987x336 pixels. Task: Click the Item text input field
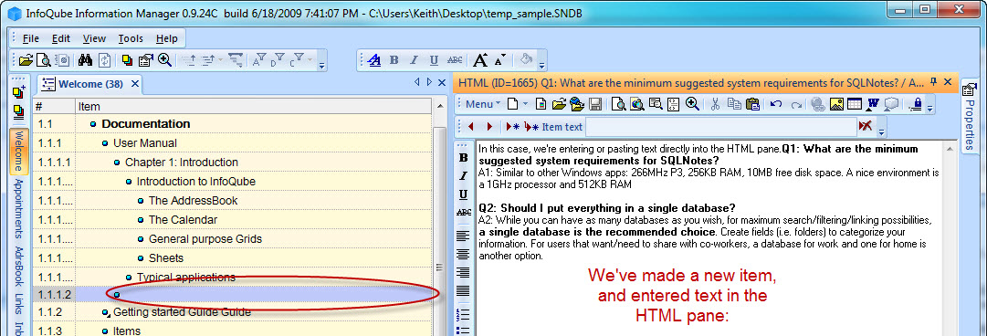point(720,127)
